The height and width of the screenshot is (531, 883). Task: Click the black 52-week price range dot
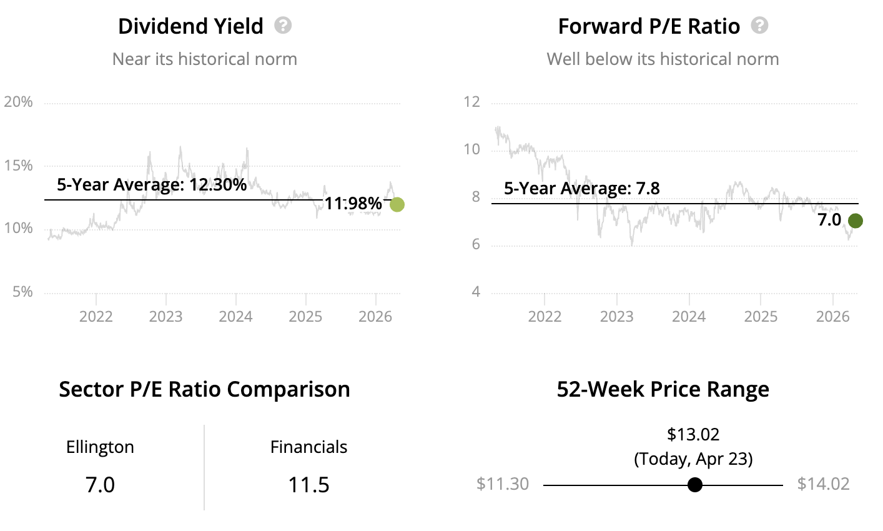pos(694,485)
